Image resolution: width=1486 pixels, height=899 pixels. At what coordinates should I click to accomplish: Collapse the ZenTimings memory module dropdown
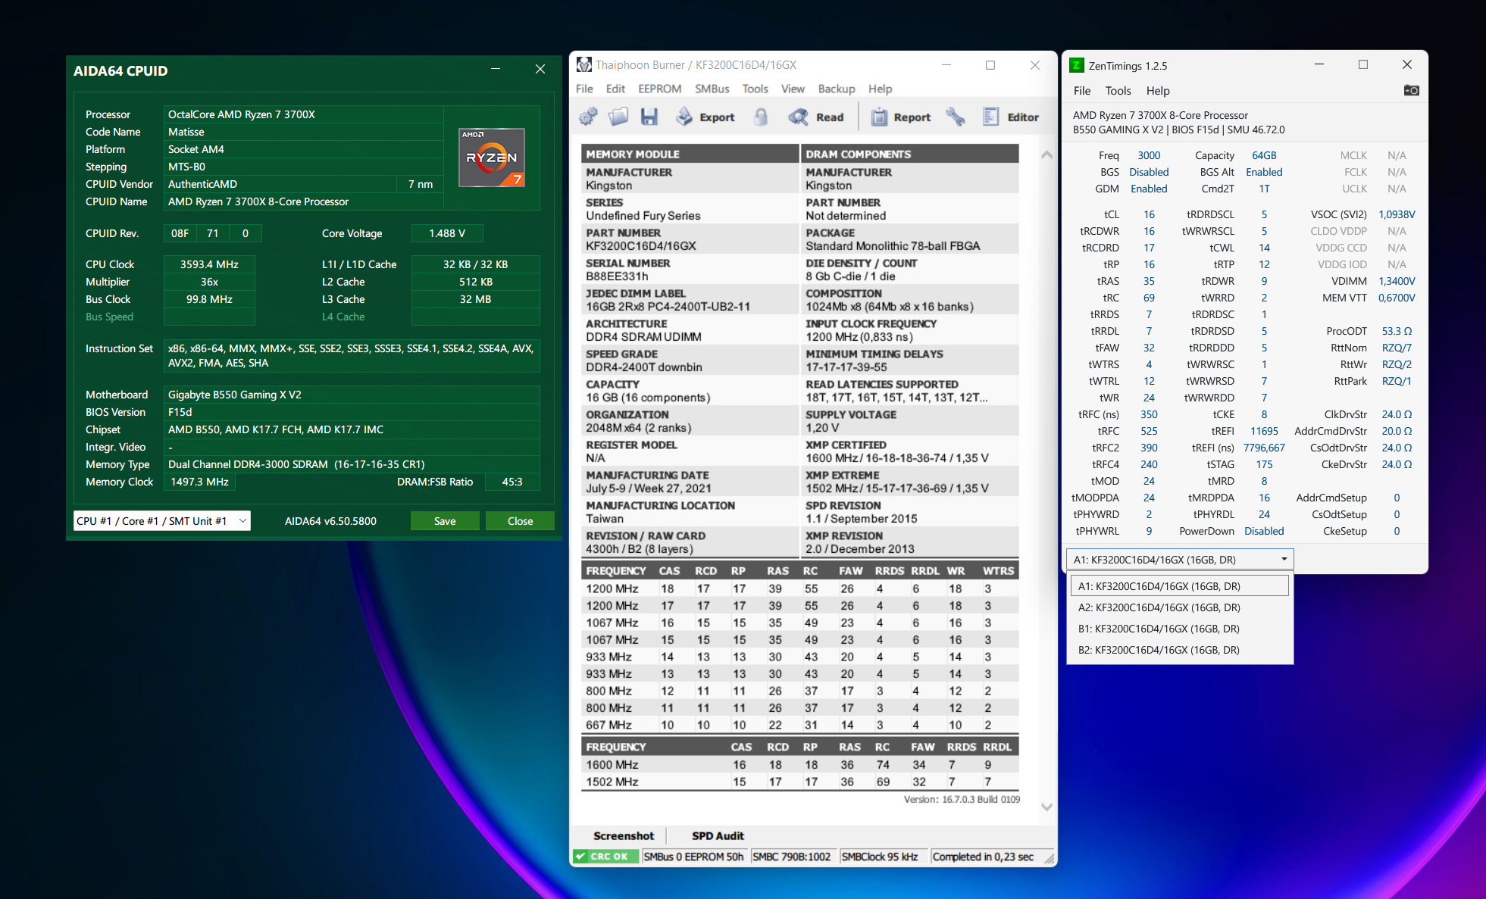[x=1284, y=560]
